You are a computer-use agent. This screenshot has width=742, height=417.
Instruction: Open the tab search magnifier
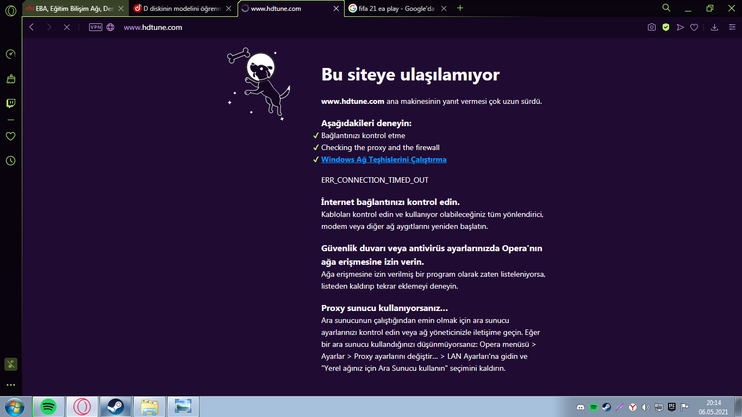pos(666,8)
